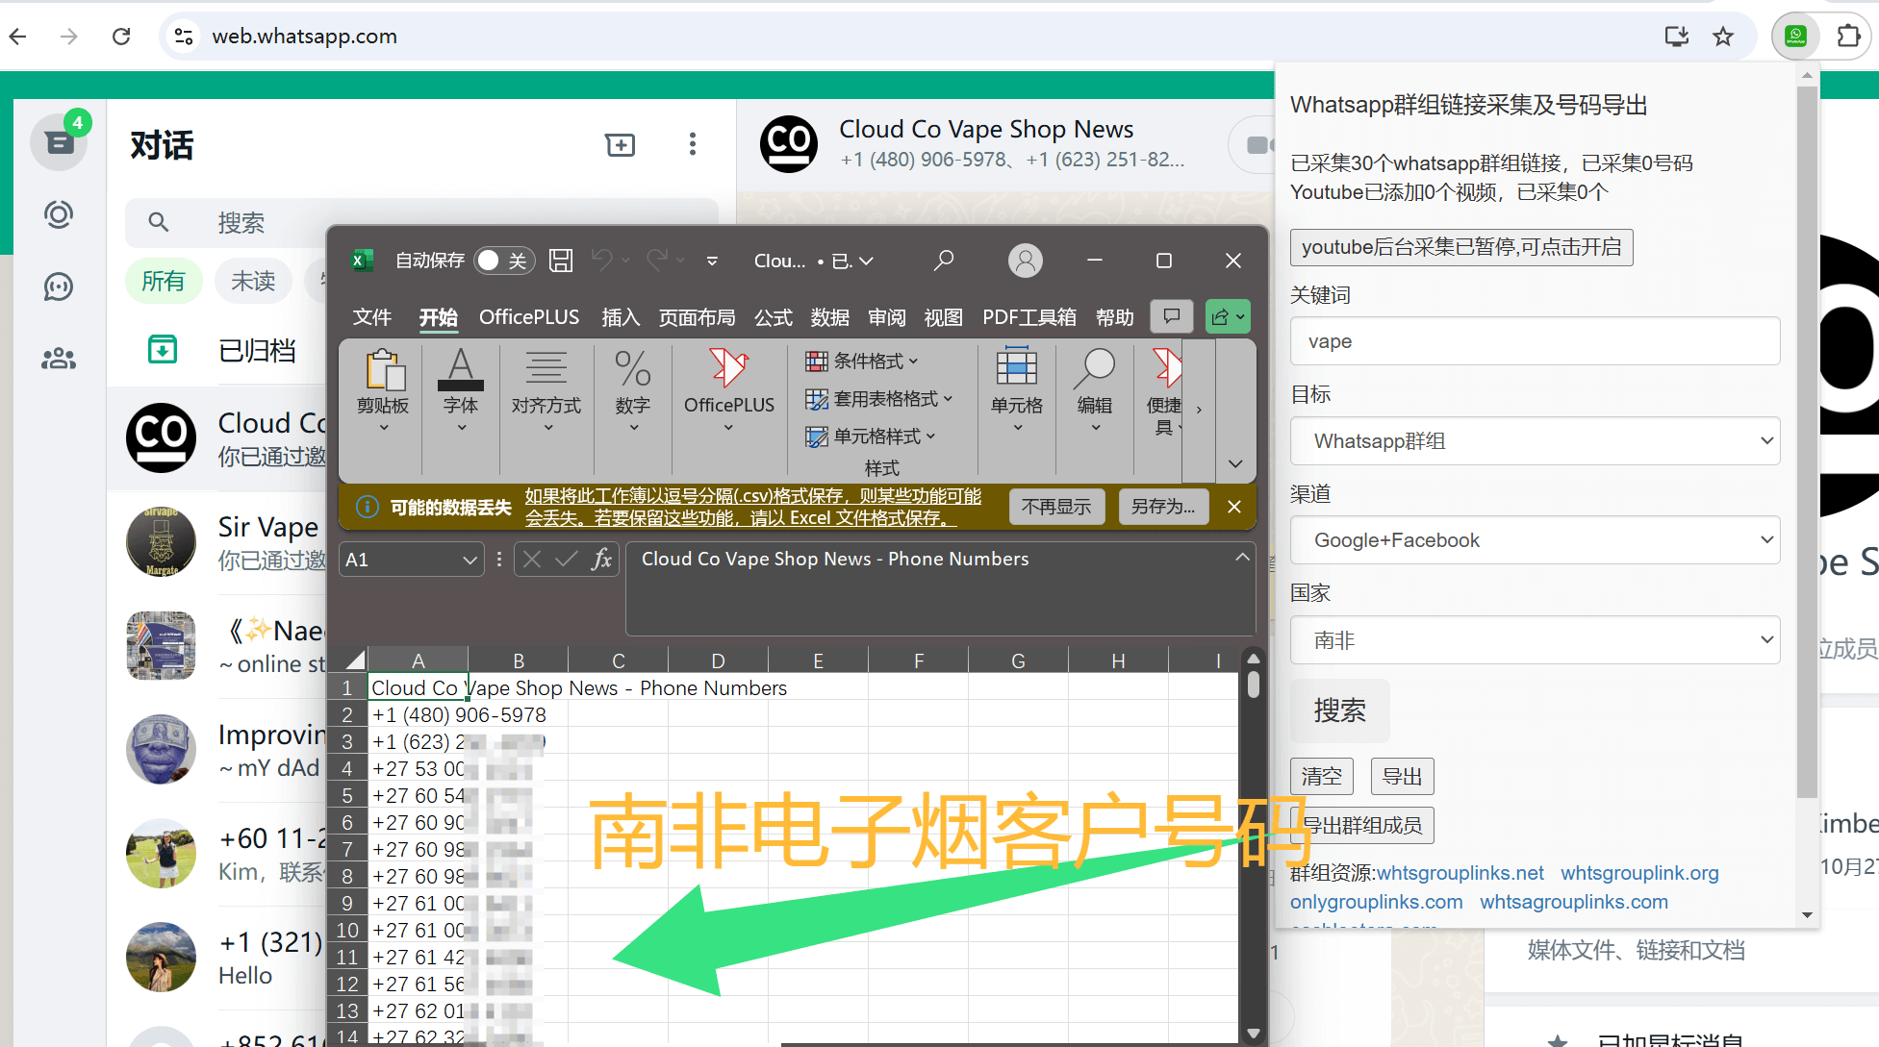Click youtube后台采集已暂停 button
Image resolution: width=1879 pixels, height=1047 pixels.
tap(1461, 247)
